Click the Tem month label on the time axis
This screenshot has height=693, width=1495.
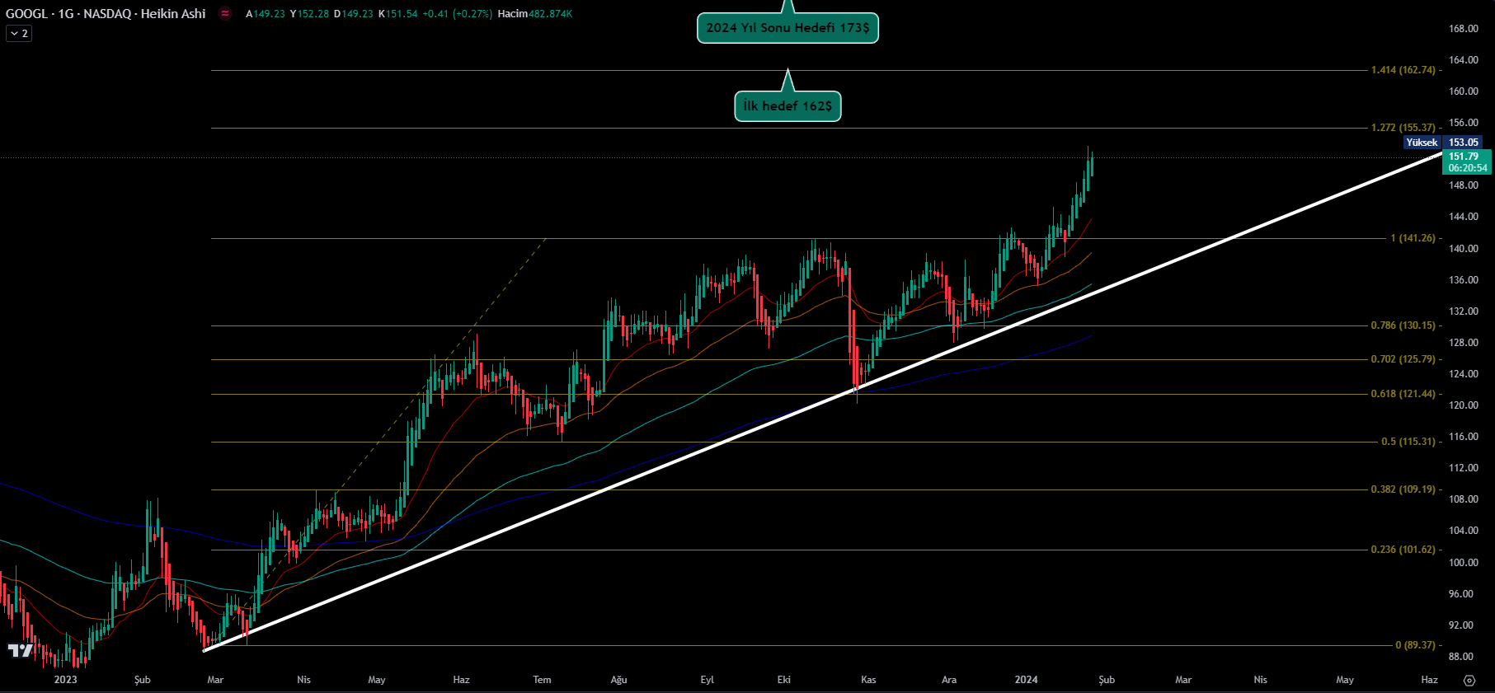(x=542, y=680)
